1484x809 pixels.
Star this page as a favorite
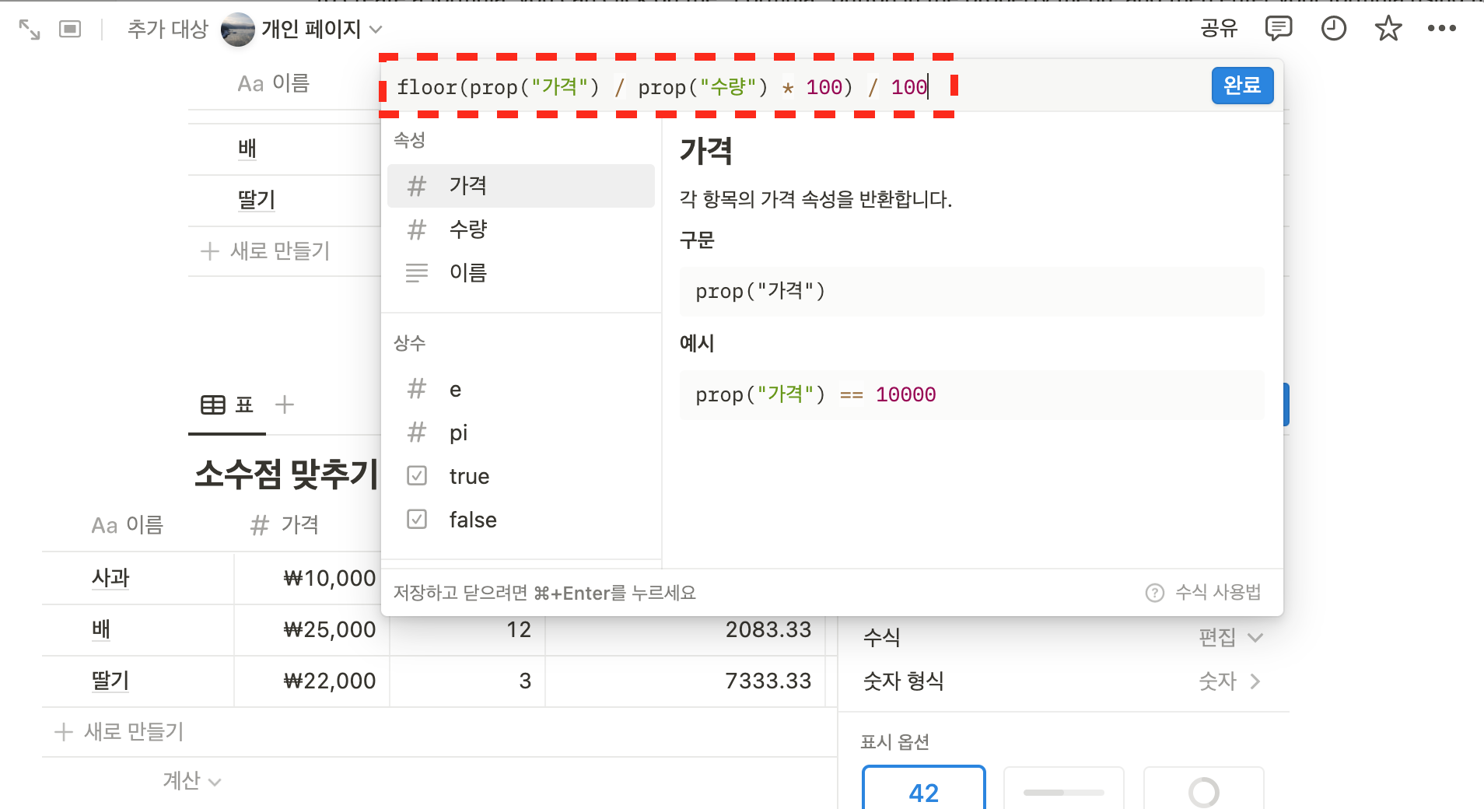coord(1388,28)
